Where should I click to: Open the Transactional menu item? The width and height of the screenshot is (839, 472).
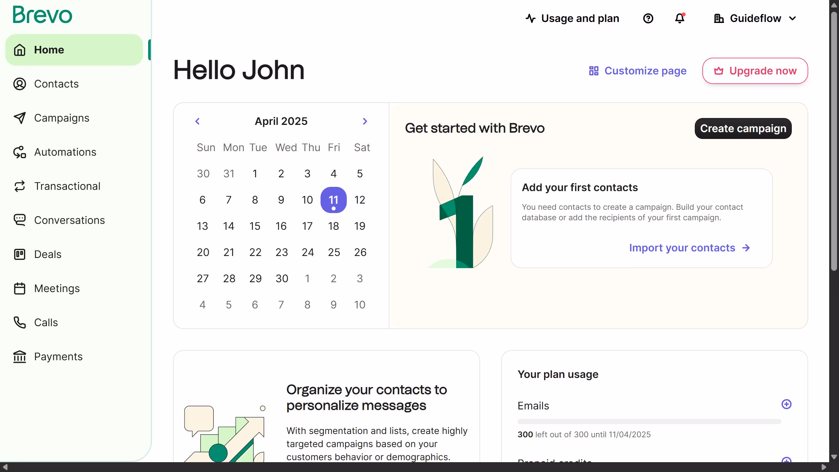pos(67,186)
